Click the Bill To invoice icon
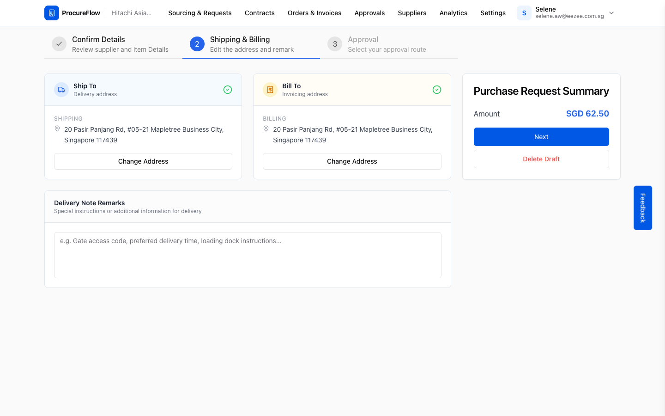 tap(270, 90)
